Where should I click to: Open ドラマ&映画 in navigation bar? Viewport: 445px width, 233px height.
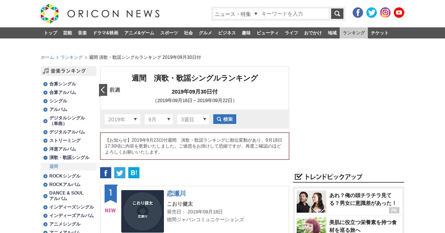pyautogui.click(x=106, y=33)
